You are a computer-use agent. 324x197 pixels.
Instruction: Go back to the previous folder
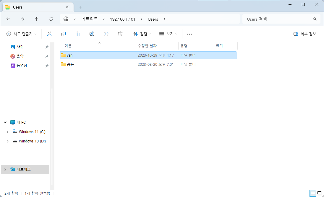[x=8, y=19]
